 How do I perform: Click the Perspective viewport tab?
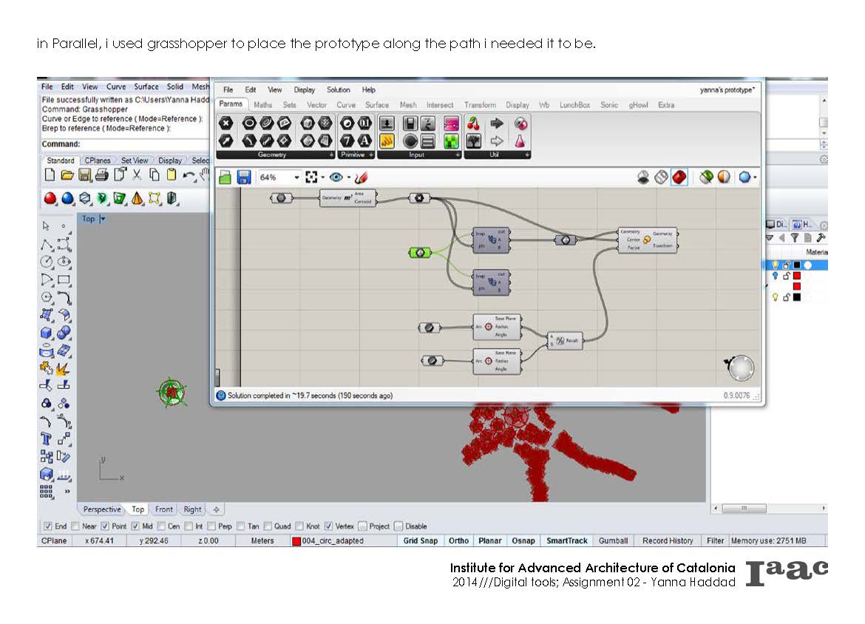click(102, 509)
